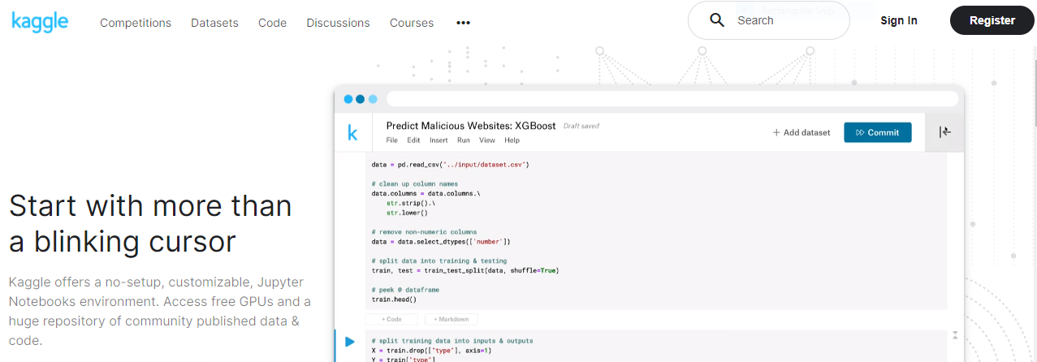The width and height of the screenshot is (1037, 362).
Task: Open the three-dots more menu
Action: (x=464, y=23)
